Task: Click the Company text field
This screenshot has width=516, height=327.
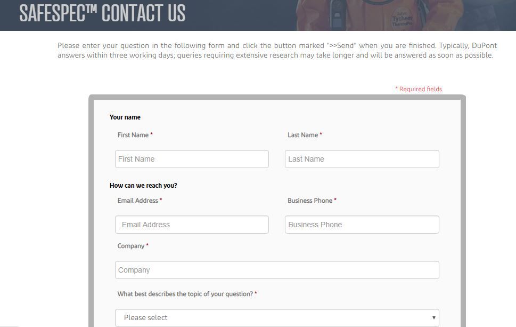Action: coord(277,270)
